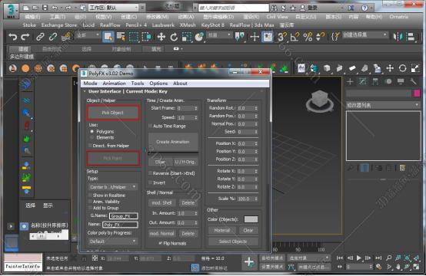Image resolution: width=426 pixels, height=276 pixels.
Task: Toggle the Invert checkbox
Action: [x=150, y=182]
